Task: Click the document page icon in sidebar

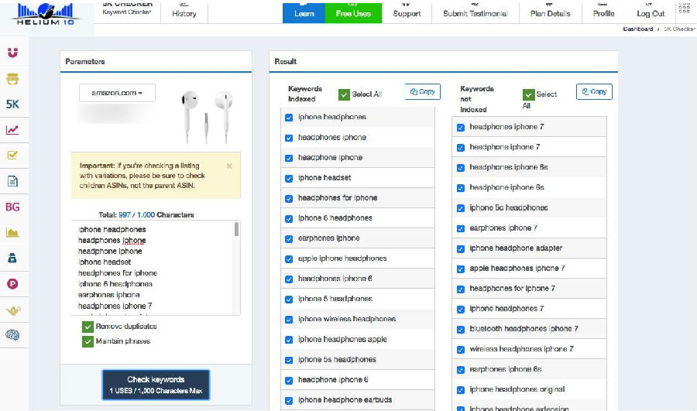Action: click(12, 181)
